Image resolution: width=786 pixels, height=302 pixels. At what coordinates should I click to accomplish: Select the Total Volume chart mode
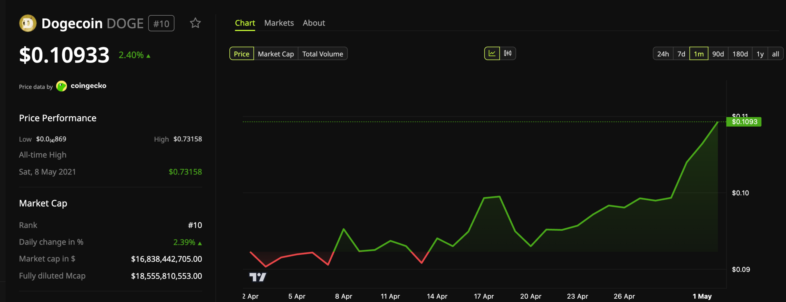pyautogui.click(x=323, y=54)
